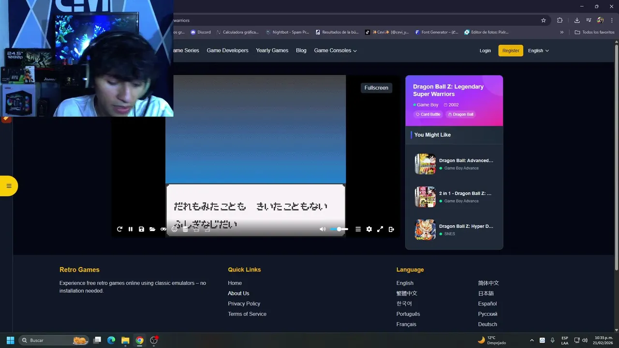Image resolution: width=619 pixels, height=348 pixels.
Task: Open gamepad control settings in the emulator bar
Action: point(163,229)
